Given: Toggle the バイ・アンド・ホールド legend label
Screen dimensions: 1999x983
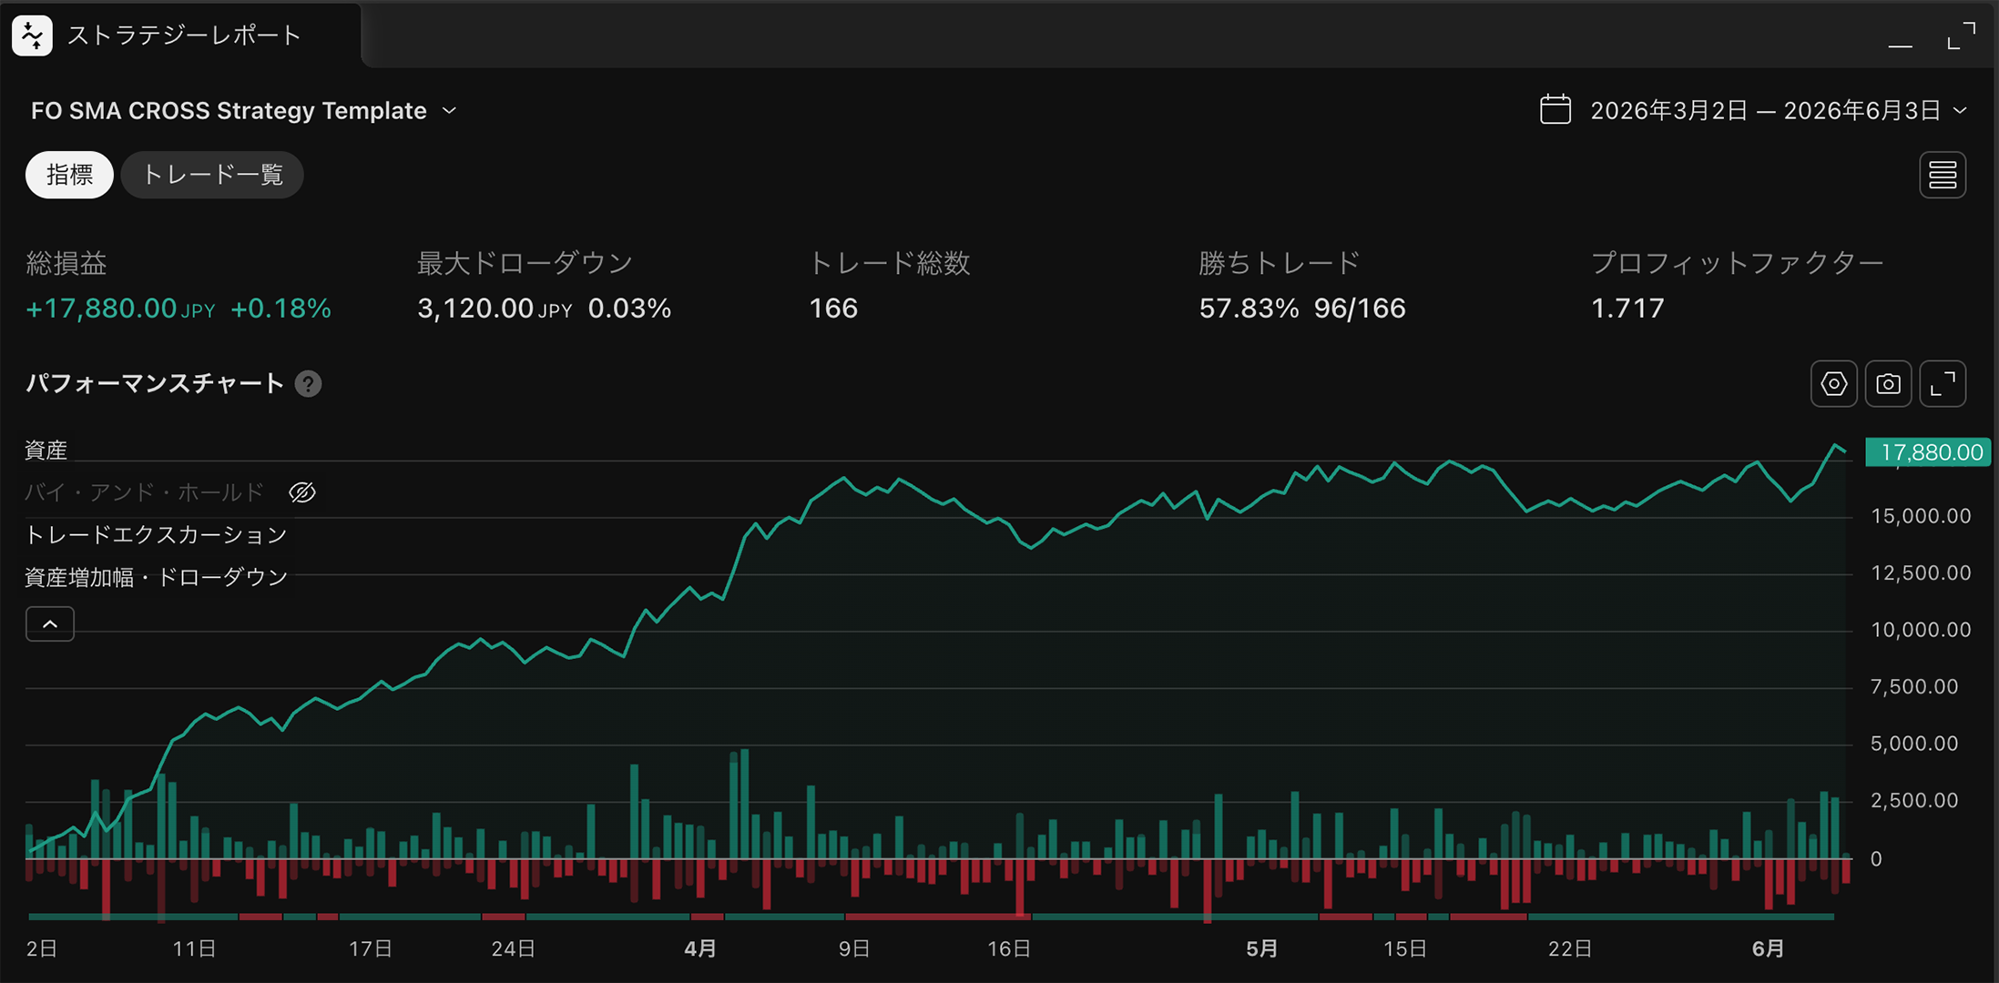Looking at the screenshot, I should click(x=144, y=492).
